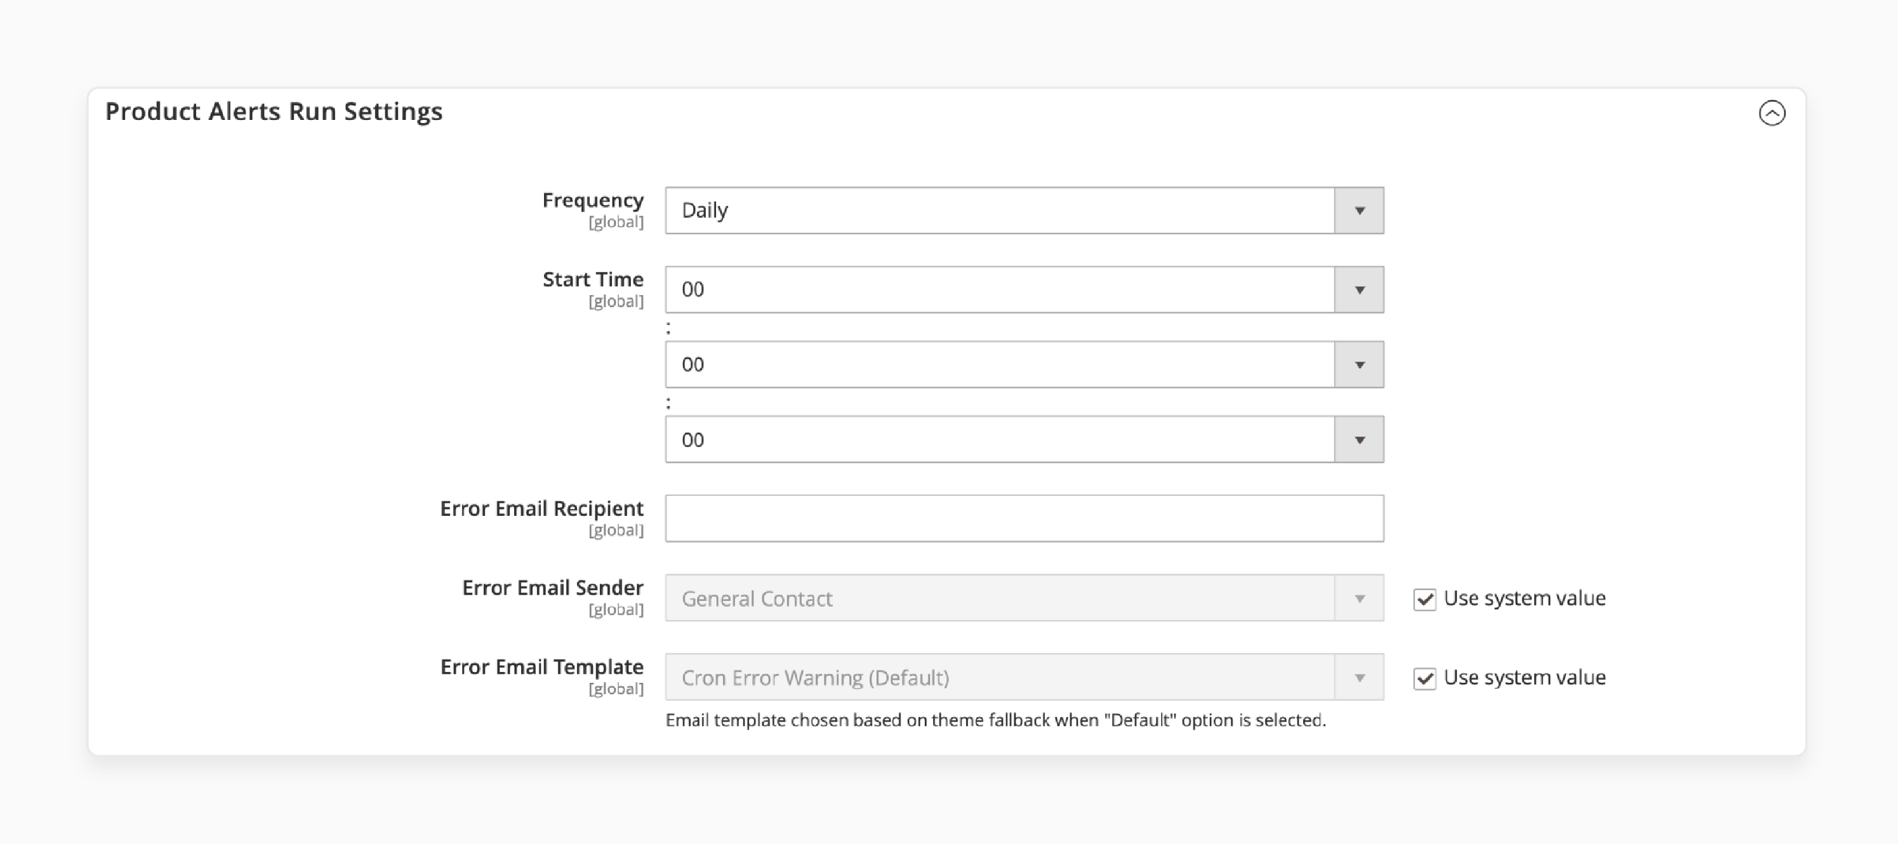1898x844 pixels.
Task: Click the email template theme fallback note
Action: [x=995, y=720]
